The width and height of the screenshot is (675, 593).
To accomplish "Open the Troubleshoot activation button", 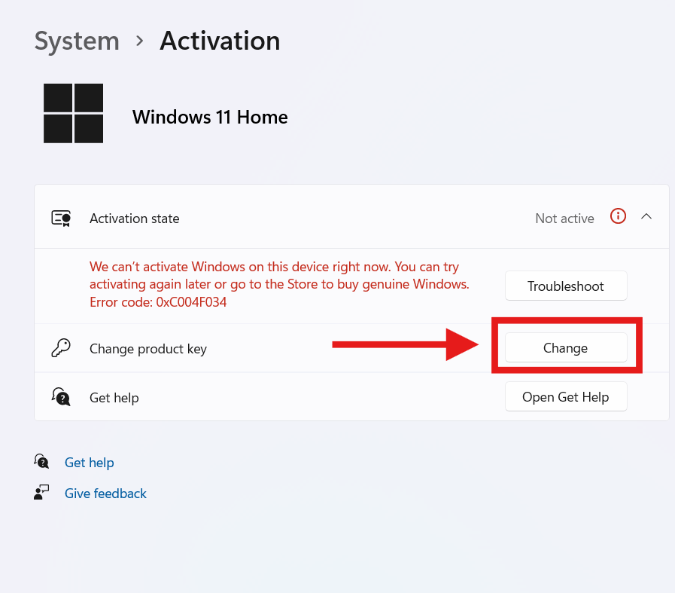I will [x=566, y=286].
